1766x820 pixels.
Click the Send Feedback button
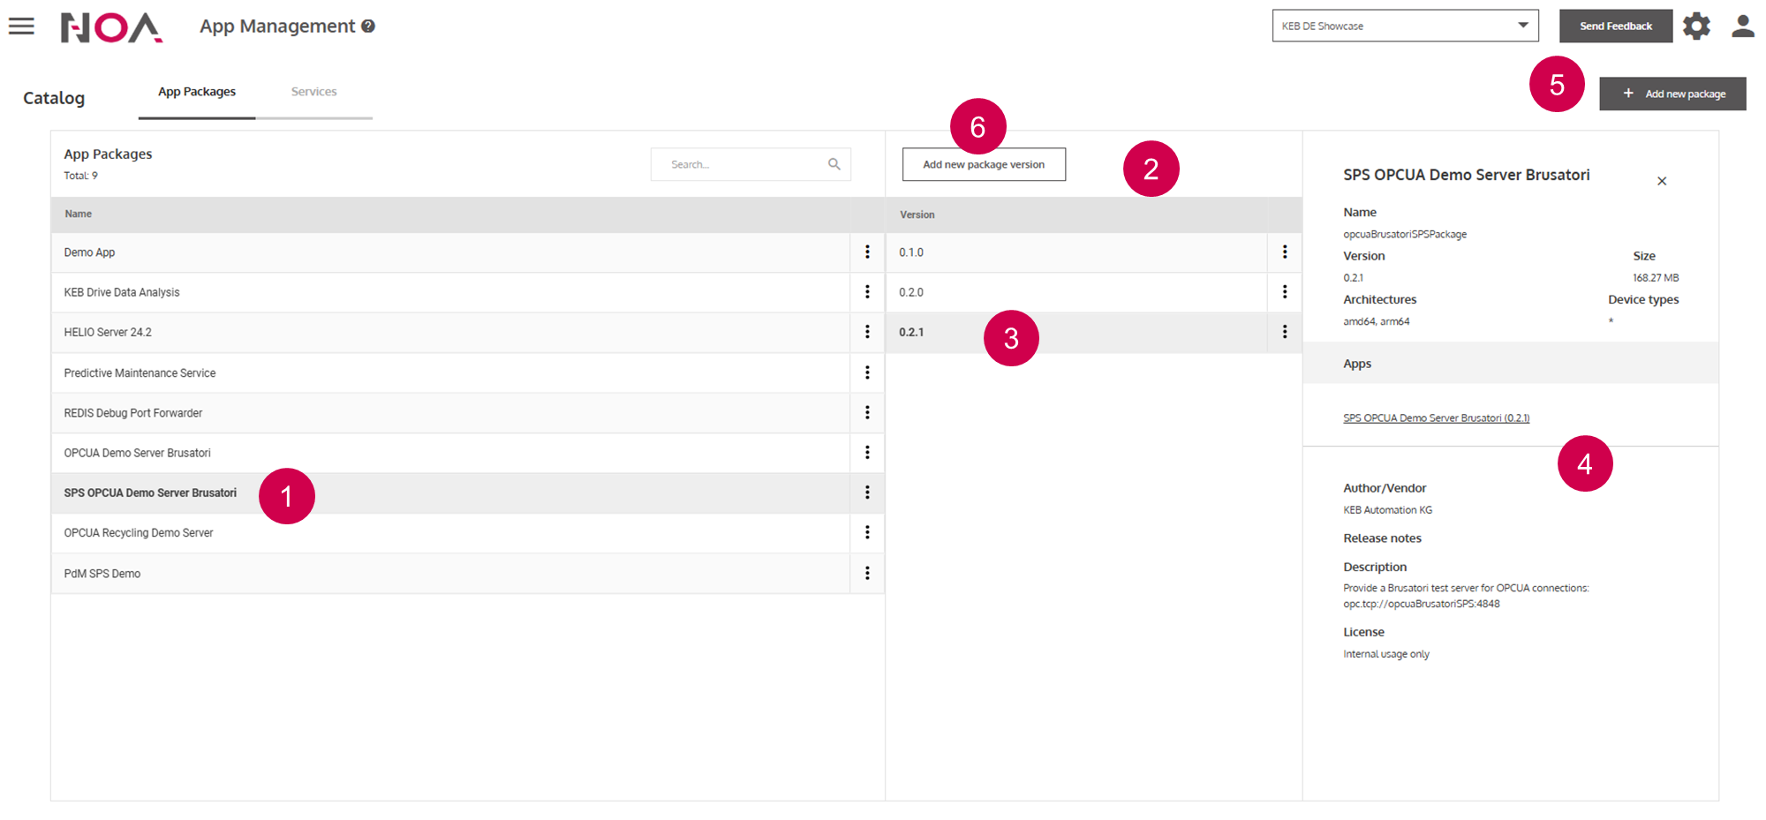(x=1615, y=26)
